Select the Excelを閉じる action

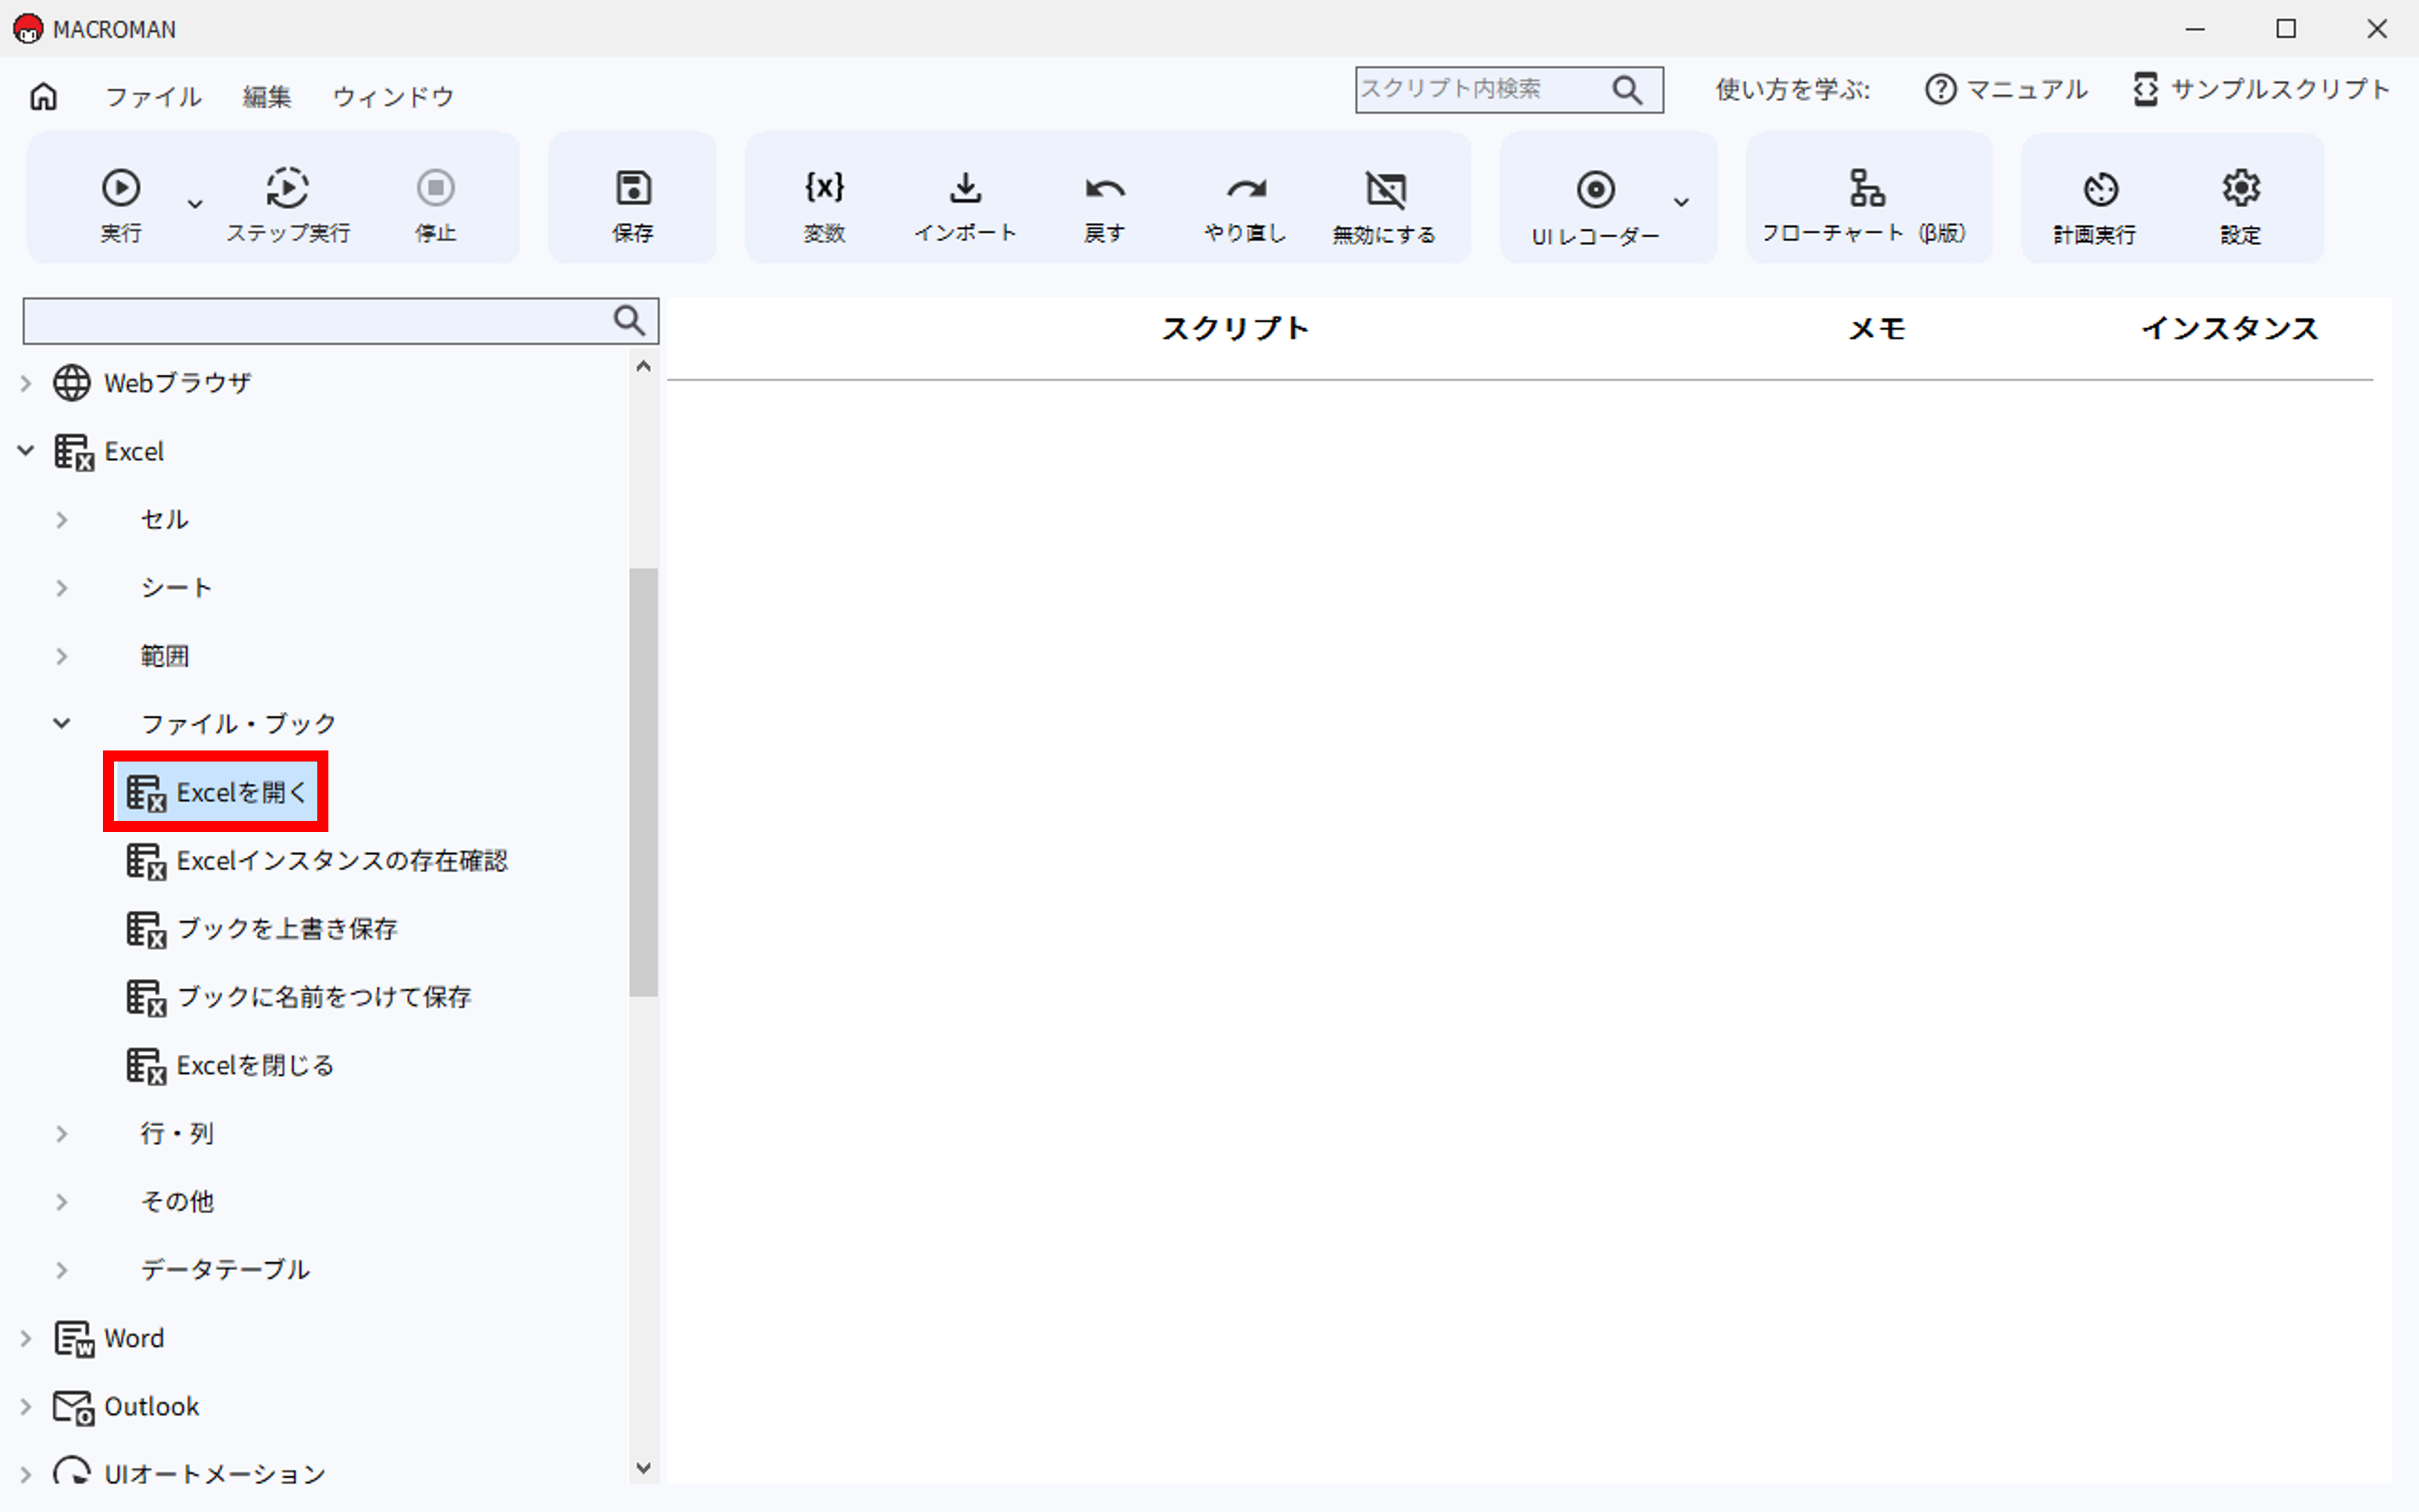[x=230, y=1066]
